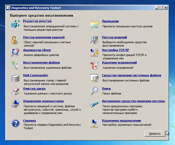Viewport: 175px width, 145px height.
Task: Click the Registry Editor cubes icon
Action: 15,24
